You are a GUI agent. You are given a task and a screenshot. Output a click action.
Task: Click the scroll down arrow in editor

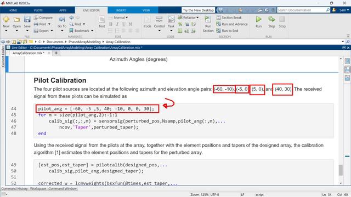coord(341,183)
